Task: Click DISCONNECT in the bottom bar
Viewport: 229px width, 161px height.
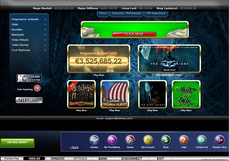Action: tap(132, 158)
